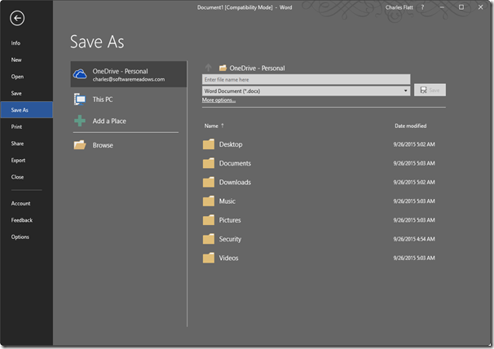Screen dimensions: 494x349
Task: Click the up-one-level arrow icon
Action: pyautogui.click(x=209, y=68)
